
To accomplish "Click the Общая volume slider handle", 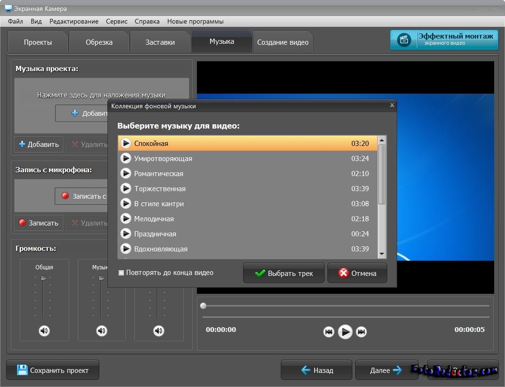I will [x=43, y=278].
